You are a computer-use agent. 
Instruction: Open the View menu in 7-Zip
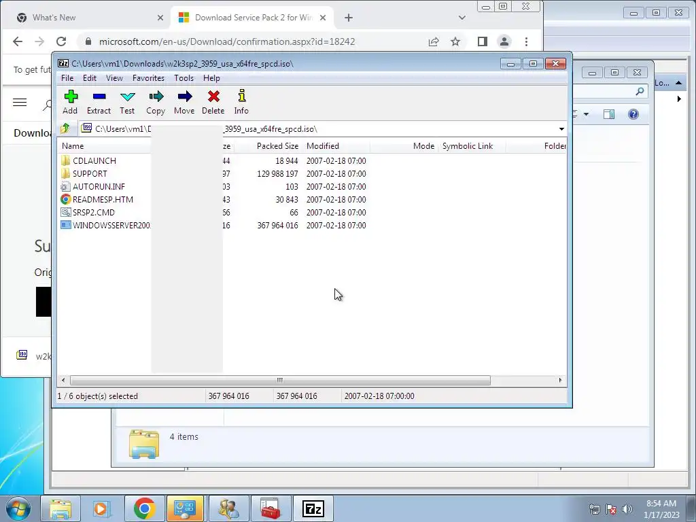pos(114,78)
